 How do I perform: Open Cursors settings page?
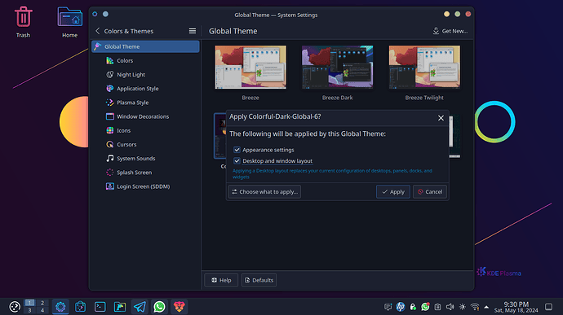145,144
